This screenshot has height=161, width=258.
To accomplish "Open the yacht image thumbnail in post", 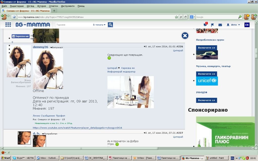I will [131, 92].
